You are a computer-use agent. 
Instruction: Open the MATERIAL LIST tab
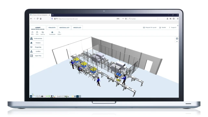64,28
